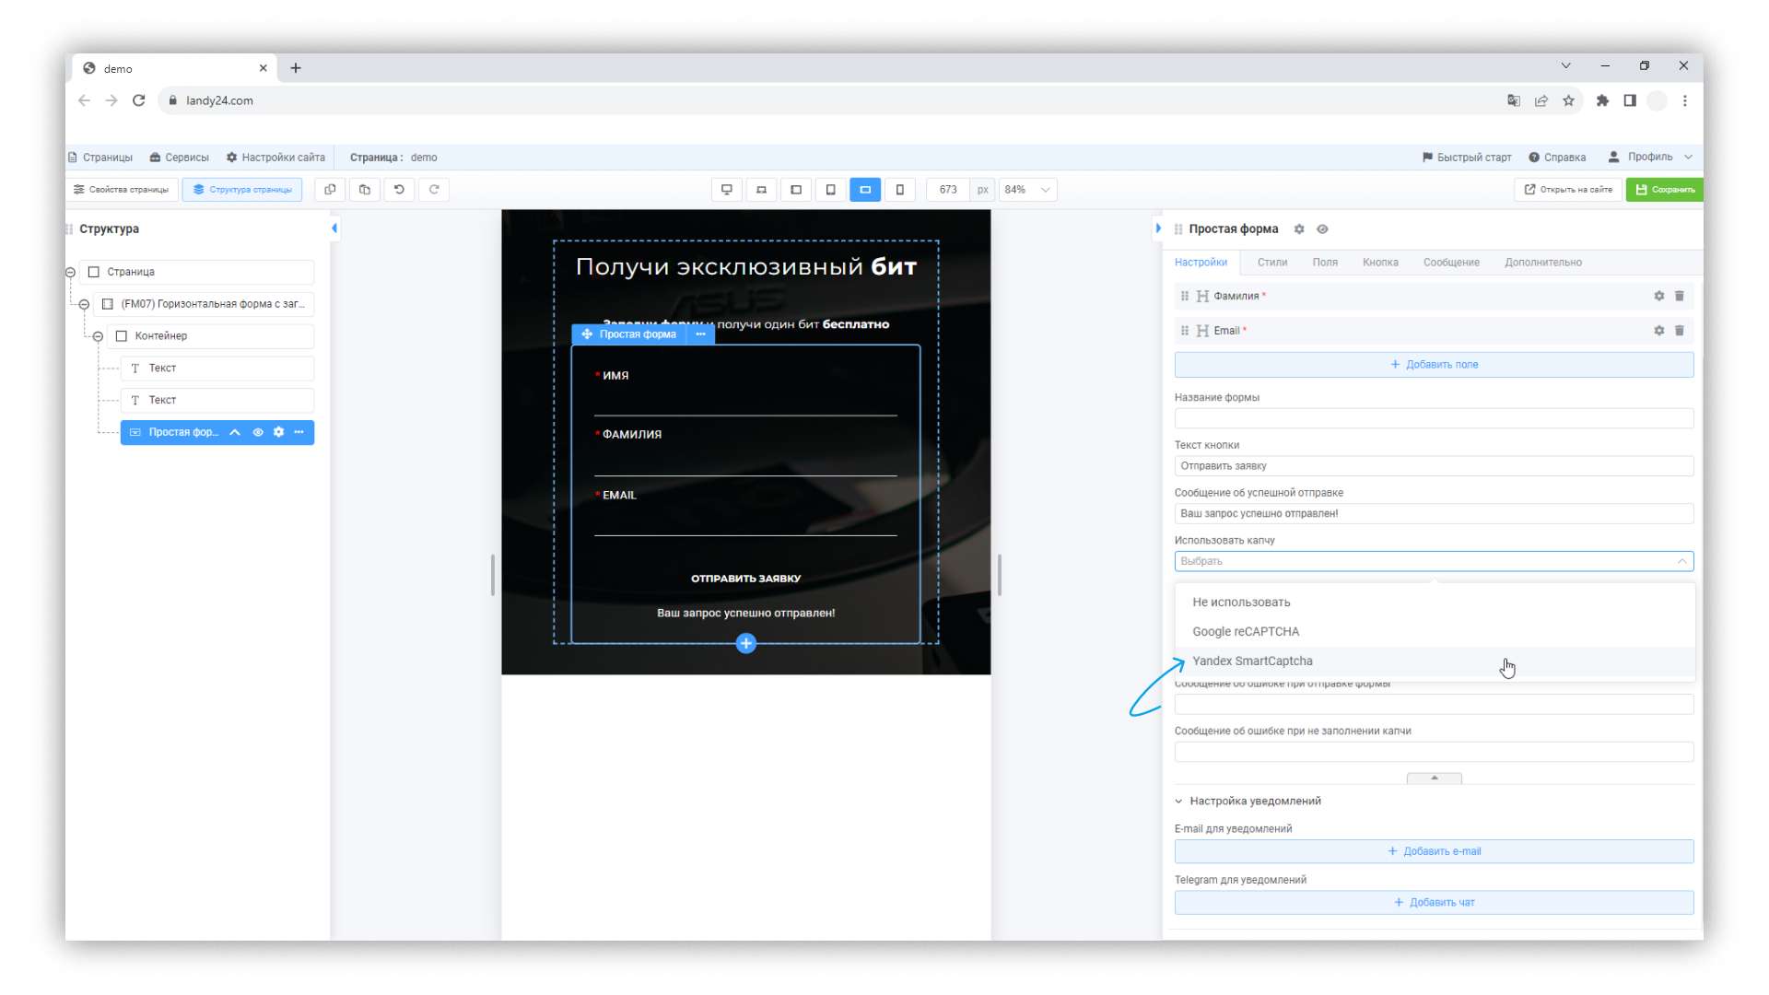
Task: Open browser extensions puzzle icon
Action: [1602, 100]
